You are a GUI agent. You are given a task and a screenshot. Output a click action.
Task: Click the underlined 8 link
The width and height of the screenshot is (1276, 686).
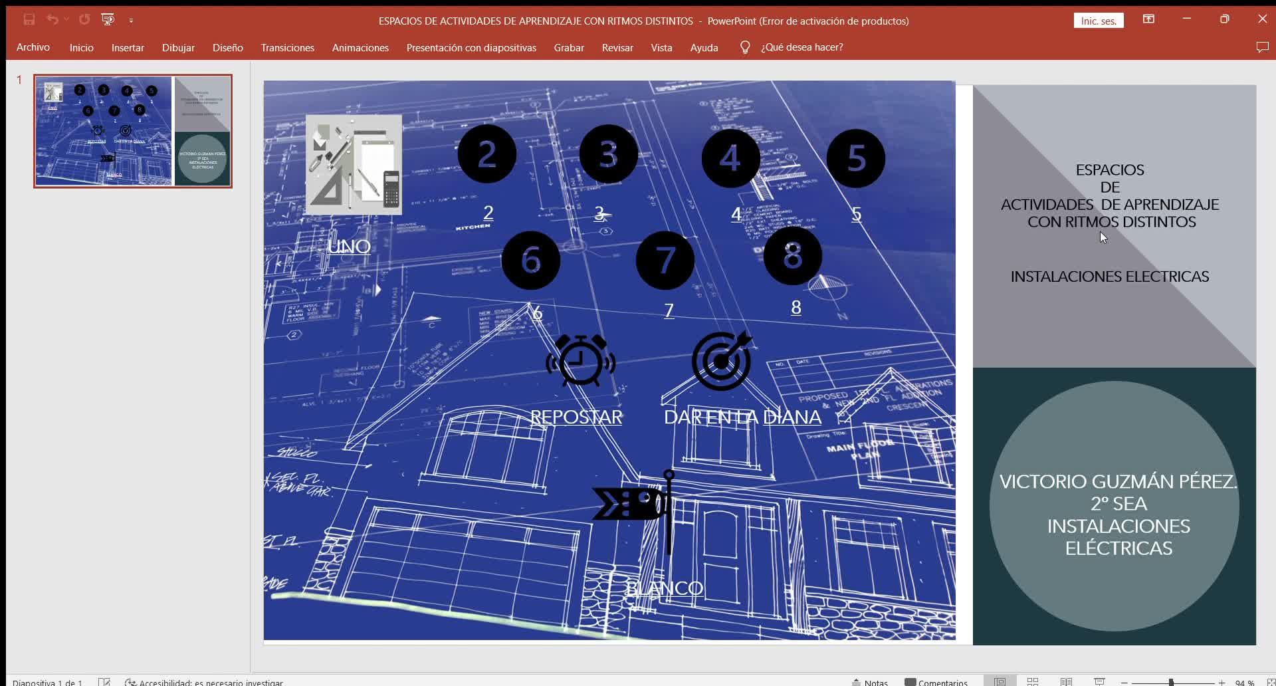click(796, 307)
